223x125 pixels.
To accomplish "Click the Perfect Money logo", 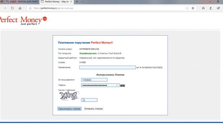I will click(x=23, y=21).
